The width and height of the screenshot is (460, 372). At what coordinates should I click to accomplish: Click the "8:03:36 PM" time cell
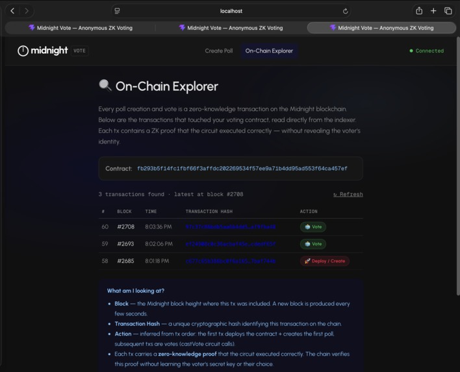pos(159,227)
